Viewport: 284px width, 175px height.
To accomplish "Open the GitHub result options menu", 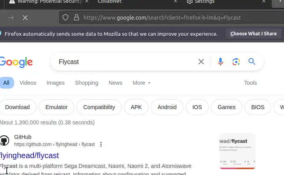I will [x=101, y=144].
